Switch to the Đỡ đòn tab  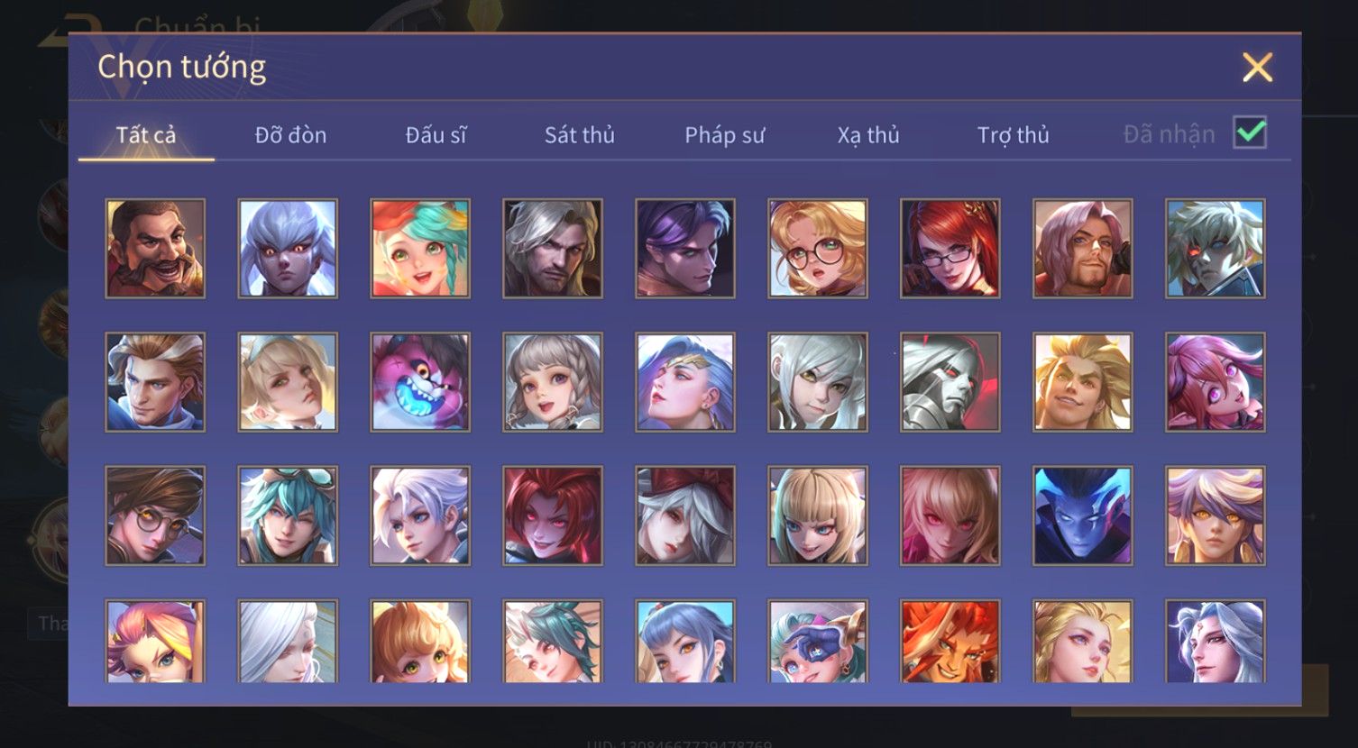click(x=290, y=135)
